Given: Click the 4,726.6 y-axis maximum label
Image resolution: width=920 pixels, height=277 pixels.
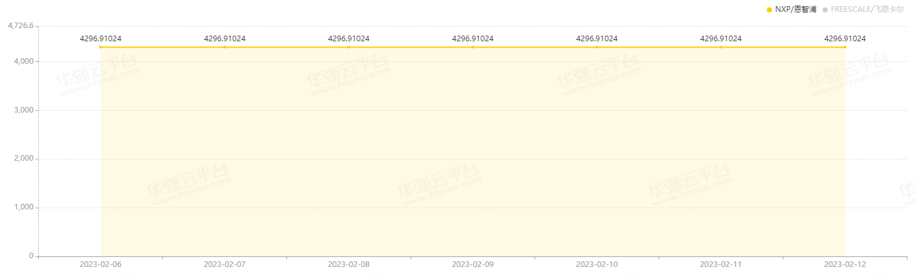Looking at the screenshot, I should click(x=20, y=26).
